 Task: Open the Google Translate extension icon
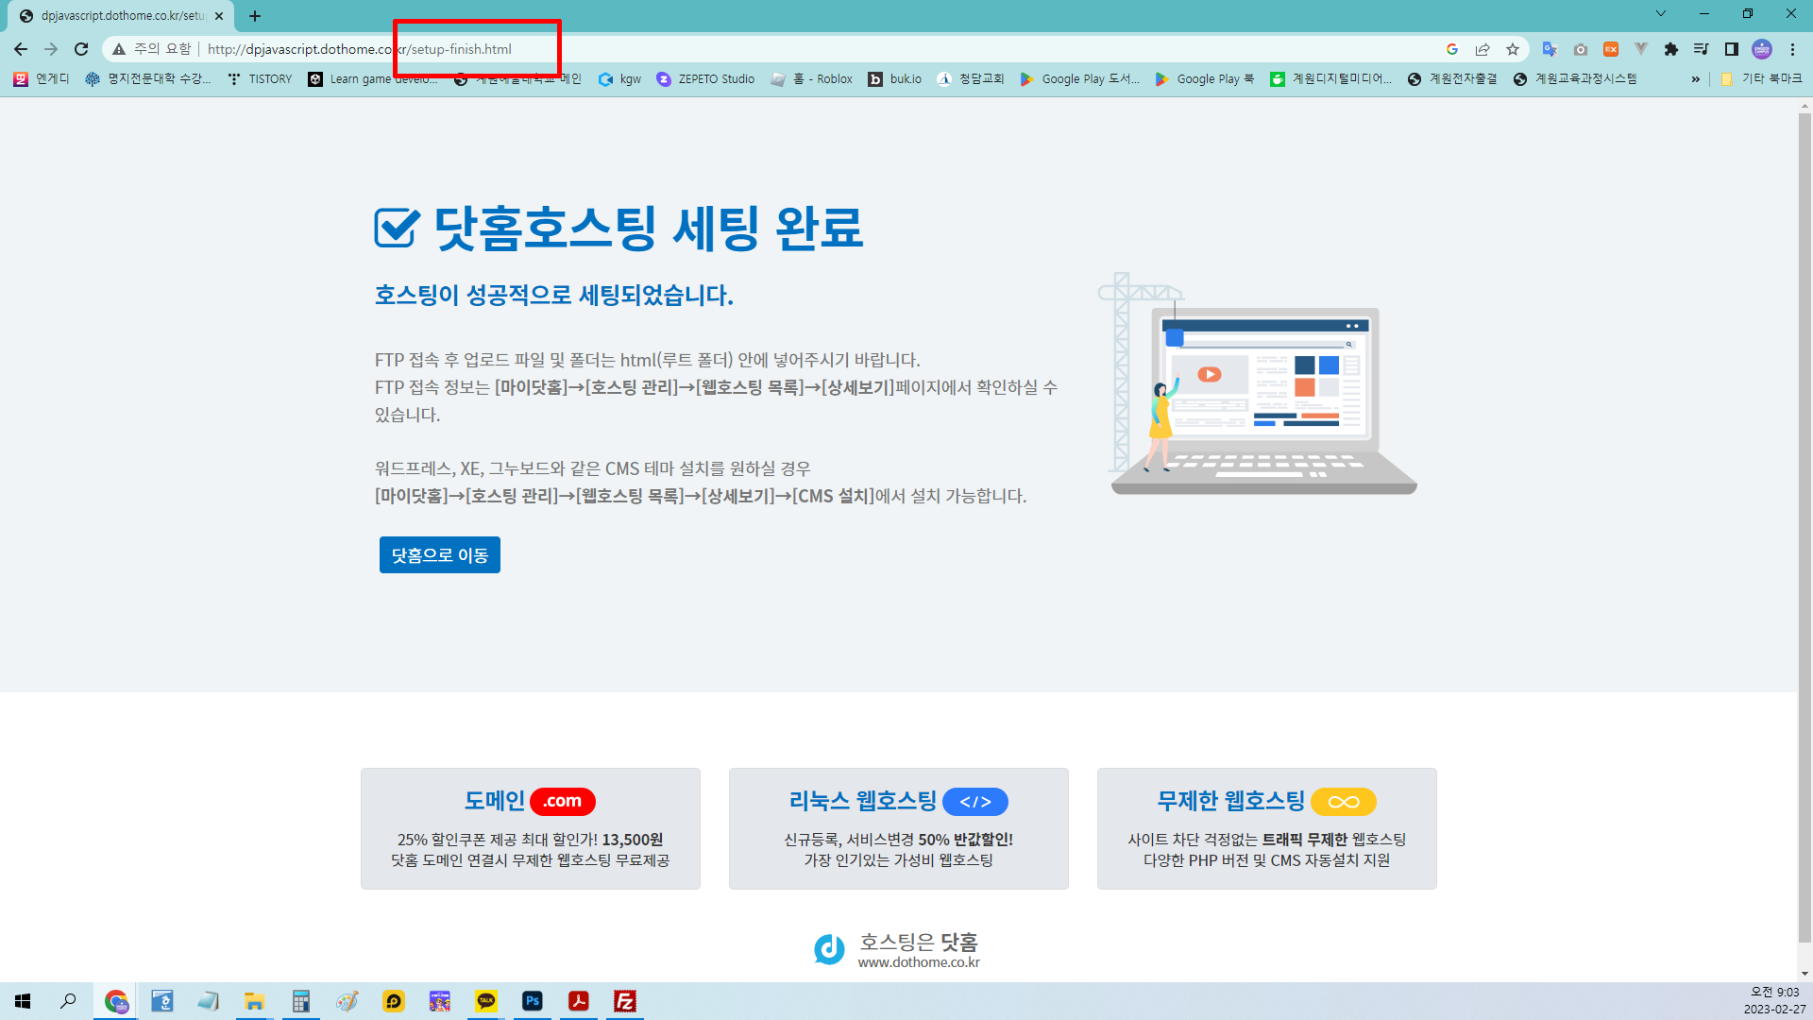1549,49
